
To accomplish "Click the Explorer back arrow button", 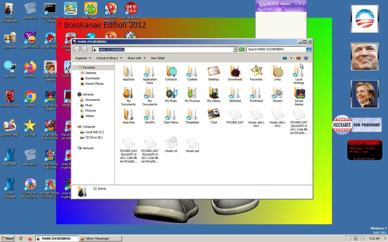I will [77, 49].
